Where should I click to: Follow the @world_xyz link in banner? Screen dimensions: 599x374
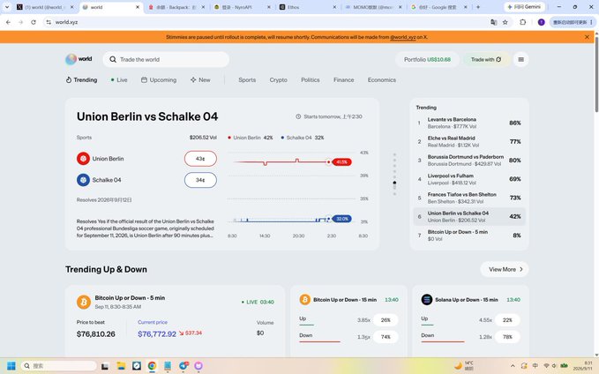(402, 37)
